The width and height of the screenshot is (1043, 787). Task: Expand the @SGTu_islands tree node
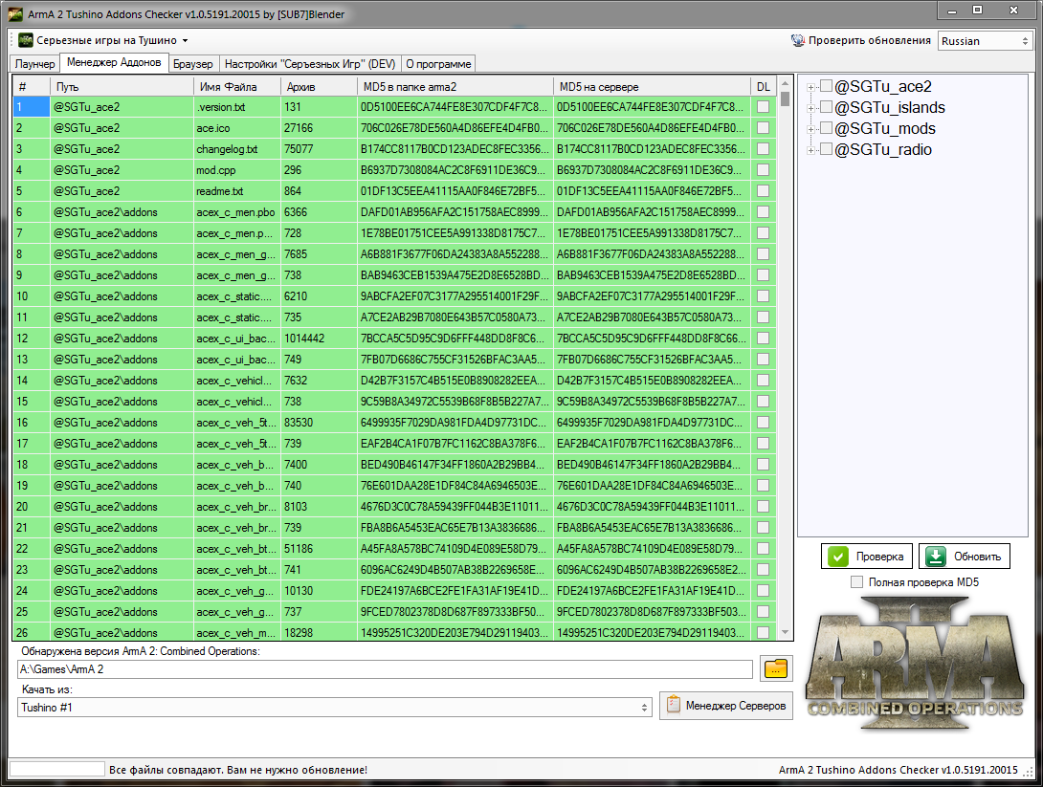810,108
